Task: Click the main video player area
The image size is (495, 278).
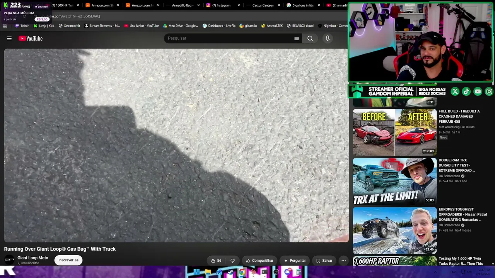Action: [x=176, y=145]
